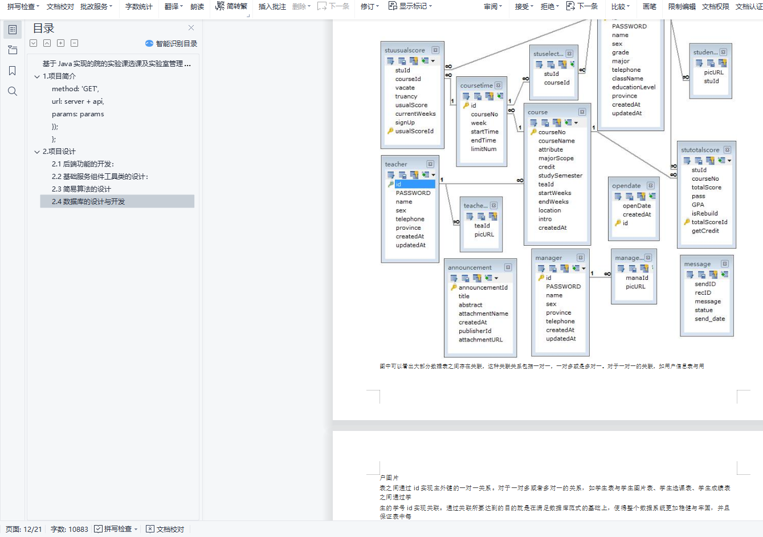
Task: Click the 文档权限 toolbar button
Action: pyautogui.click(x=716, y=6)
